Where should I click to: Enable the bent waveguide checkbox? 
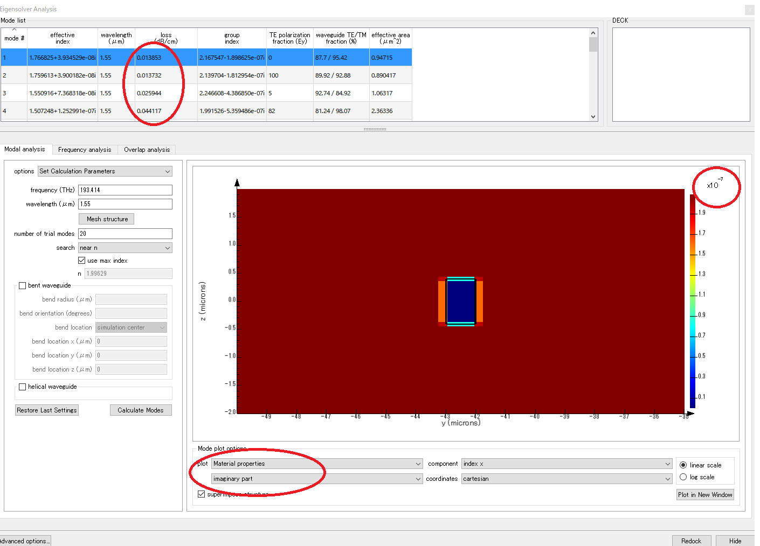coord(23,286)
